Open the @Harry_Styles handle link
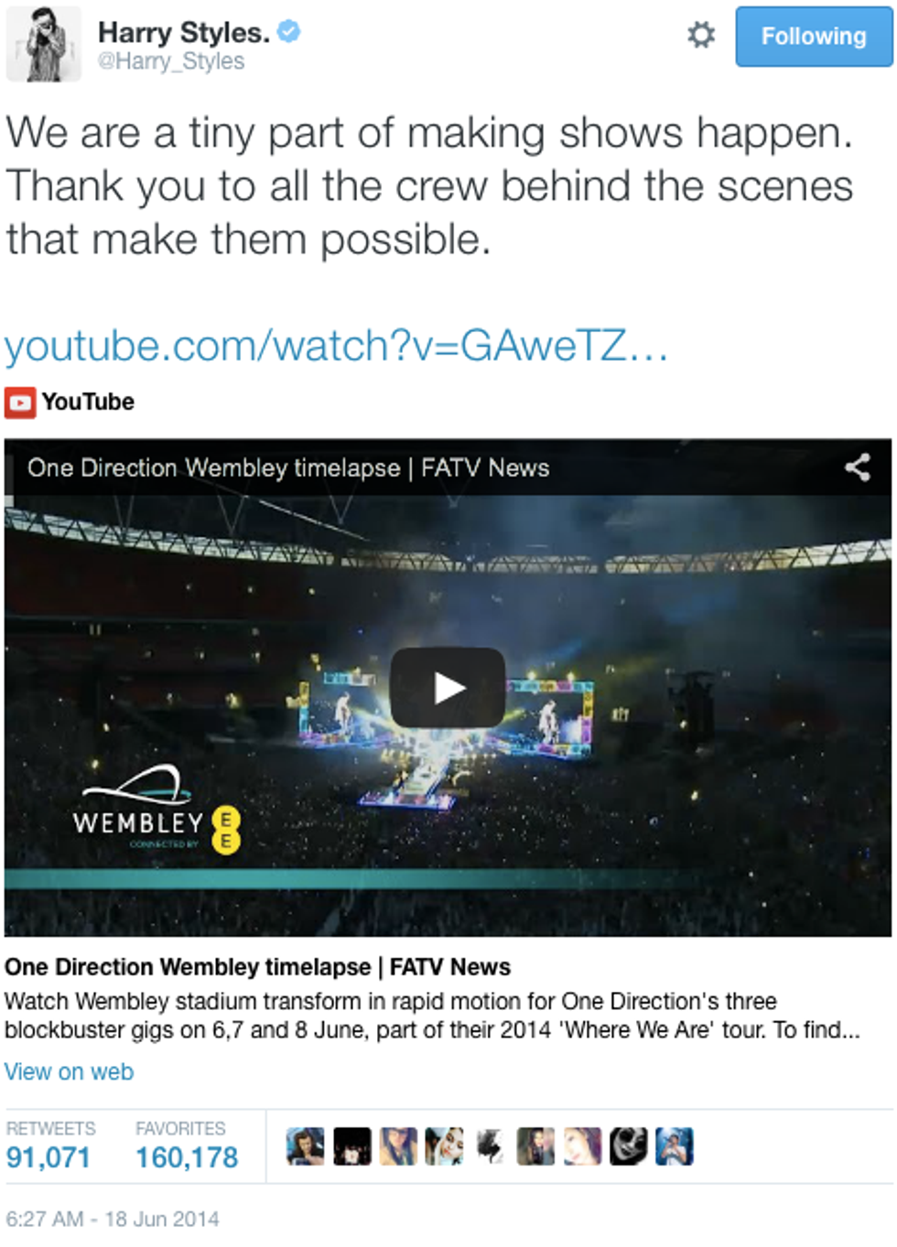Viewport: 897px width, 1247px height. click(x=171, y=61)
